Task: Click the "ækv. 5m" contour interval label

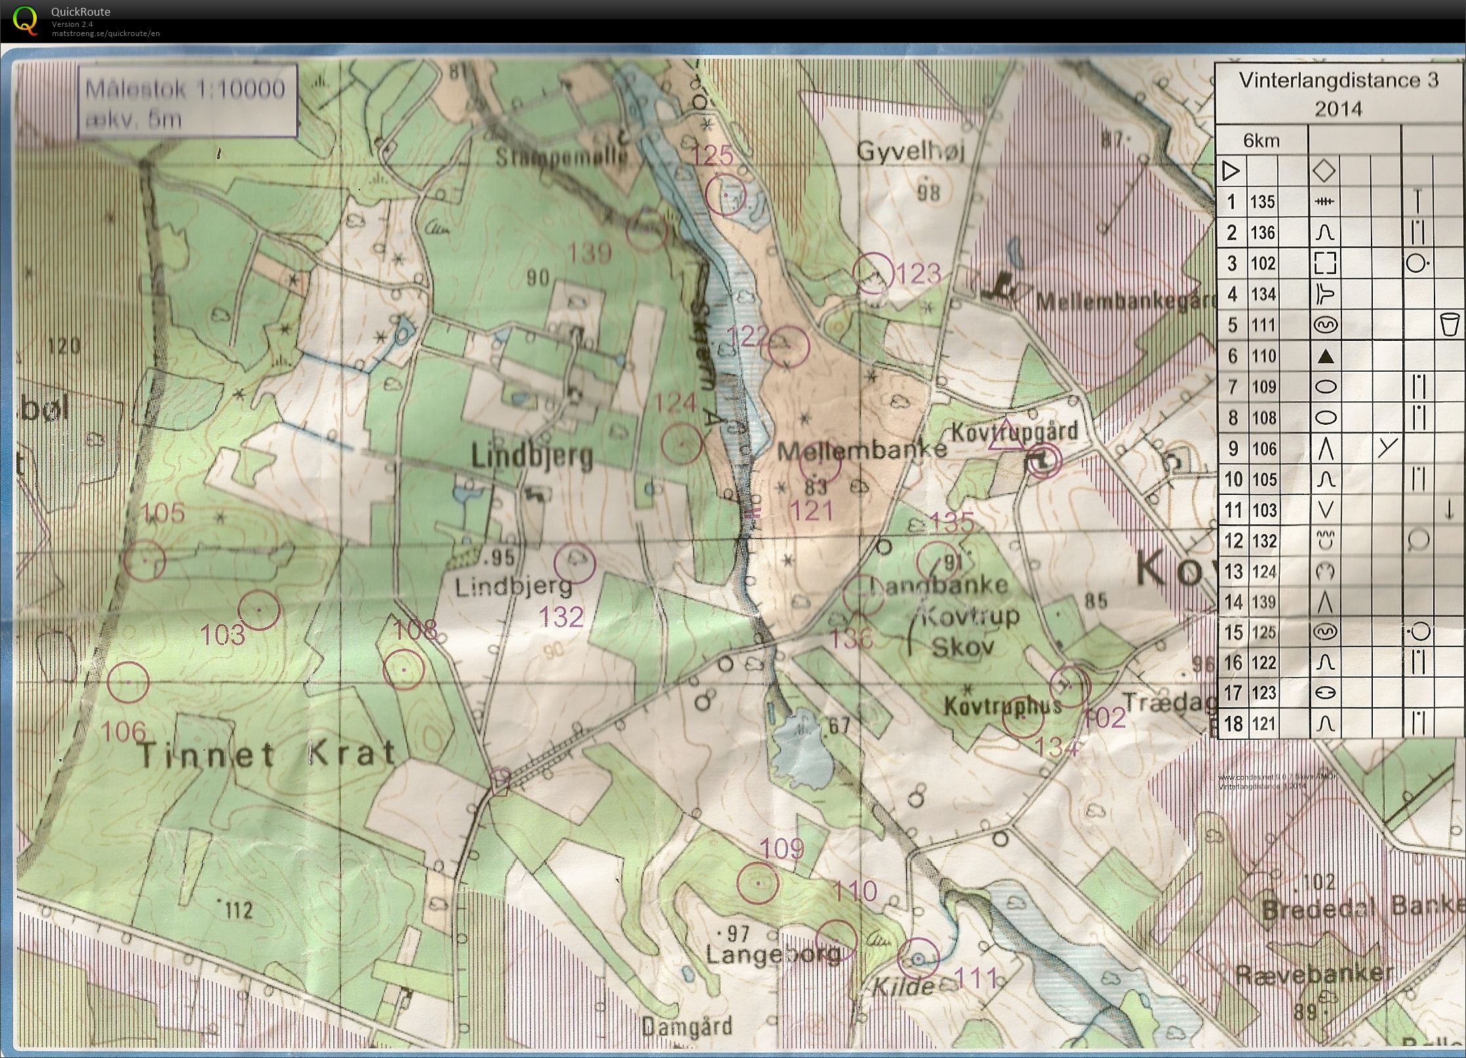Action: point(133,119)
